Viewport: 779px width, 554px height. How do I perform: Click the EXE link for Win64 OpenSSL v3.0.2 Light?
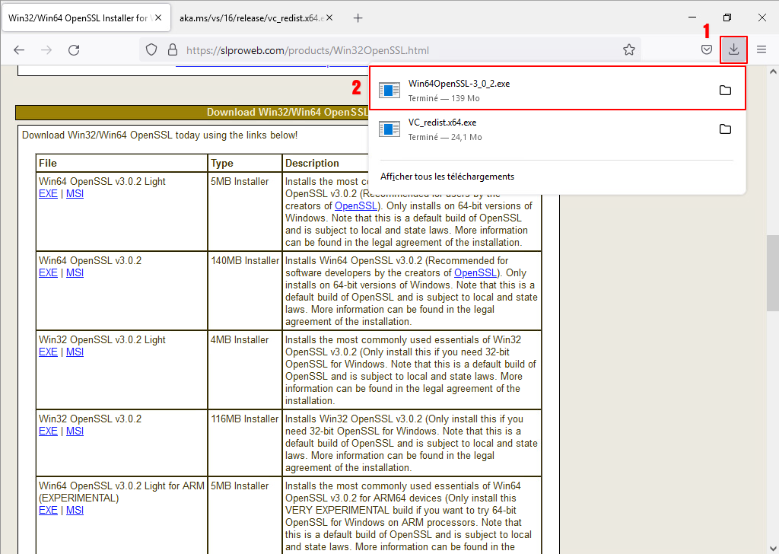48,194
